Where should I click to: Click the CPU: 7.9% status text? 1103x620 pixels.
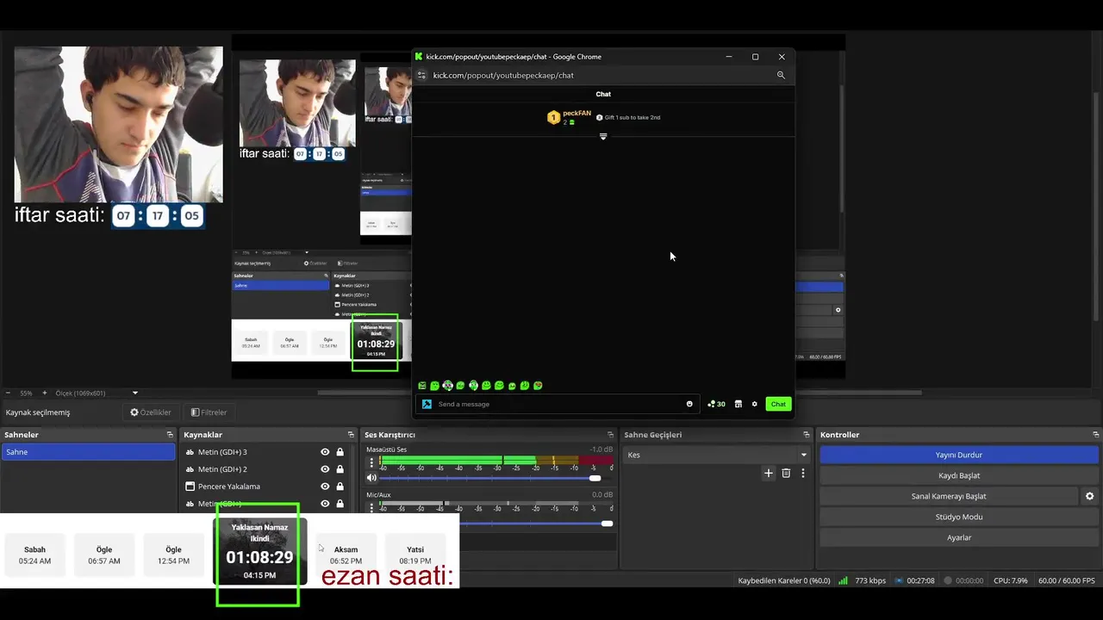1010,580
